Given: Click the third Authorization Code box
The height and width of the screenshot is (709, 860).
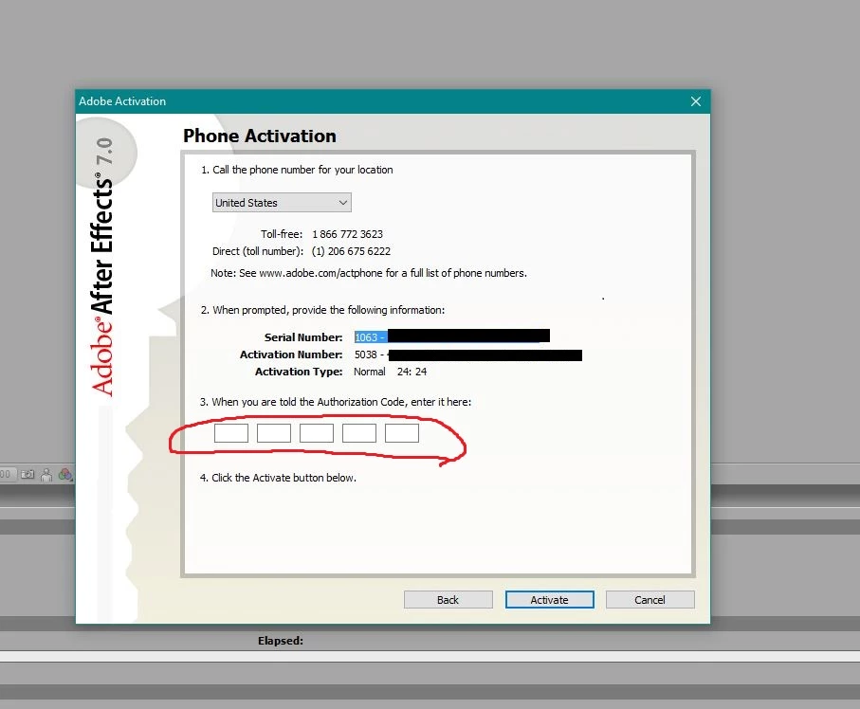Looking at the screenshot, I should 317,432.
